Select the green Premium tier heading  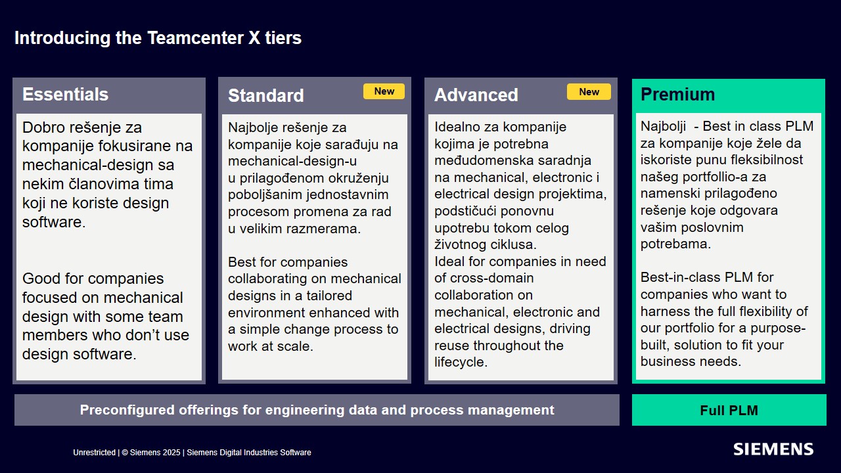click(677, 95)
